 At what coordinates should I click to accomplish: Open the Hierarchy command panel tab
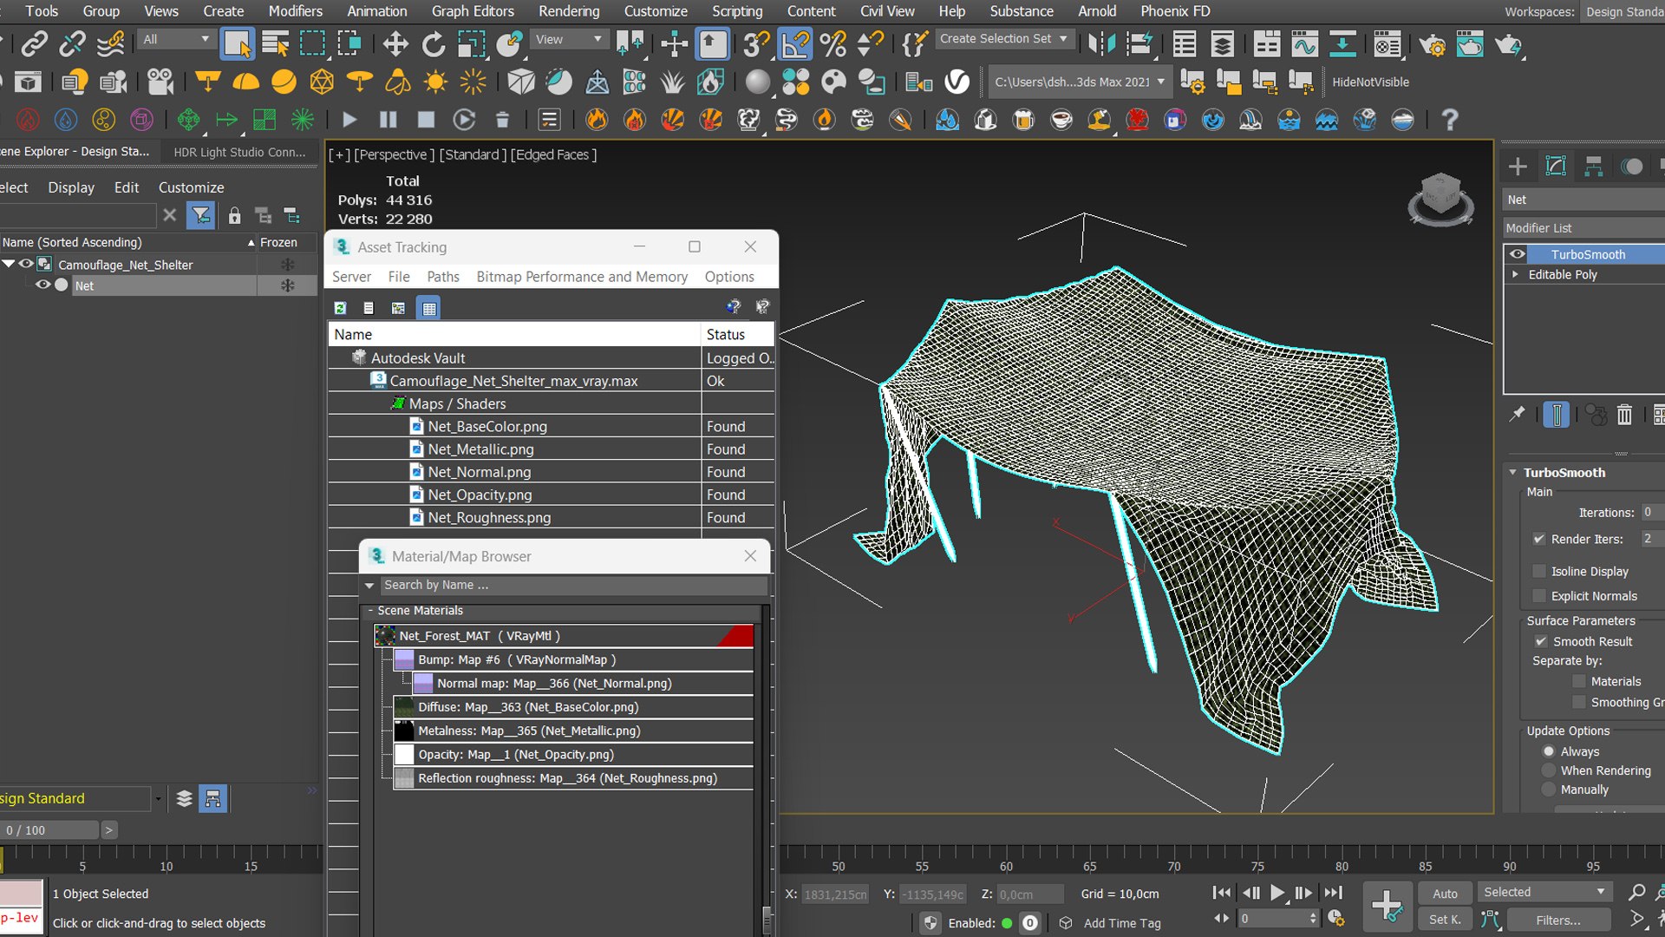(x=1594, y=167)
